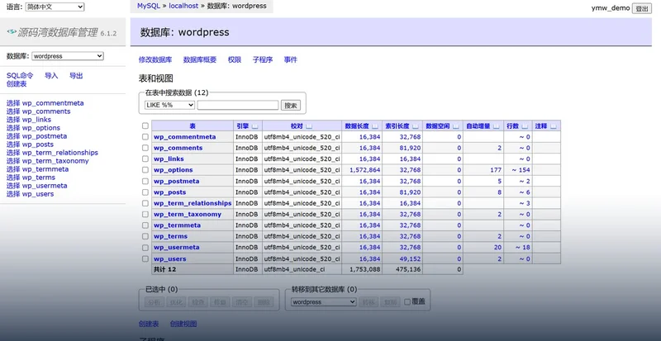Check the wp_links row checkbox
The width and height of the screenshot is (661, 341).
(145, 159)
